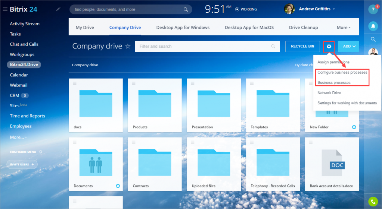
Task: Click the shared-users badge on Documents folder
Action: [118, 186]
